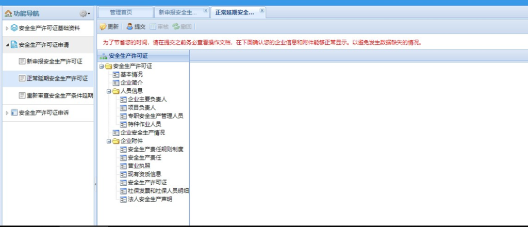Click the form icon beside 企业安全生产情况
Screen dimensions: 528x227
(116, 133)
